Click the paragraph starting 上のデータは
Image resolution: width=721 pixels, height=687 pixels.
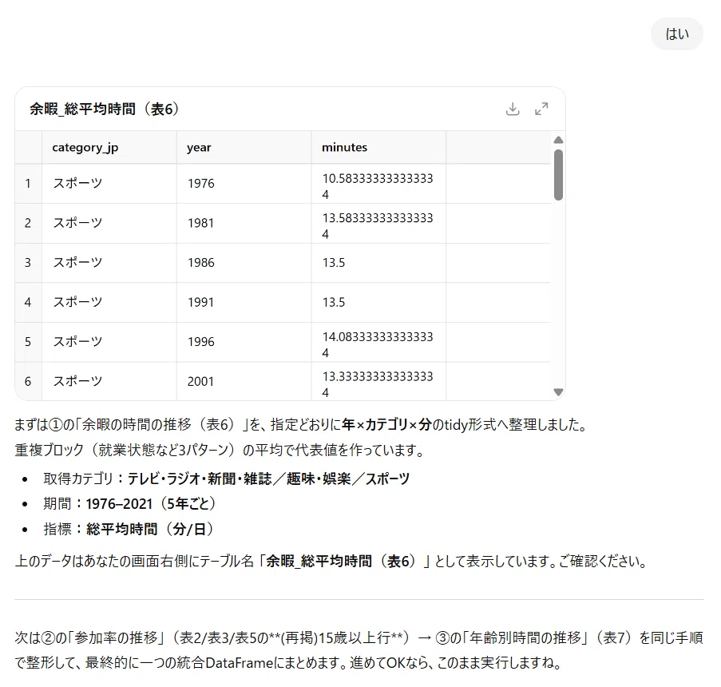click(331, 562)
